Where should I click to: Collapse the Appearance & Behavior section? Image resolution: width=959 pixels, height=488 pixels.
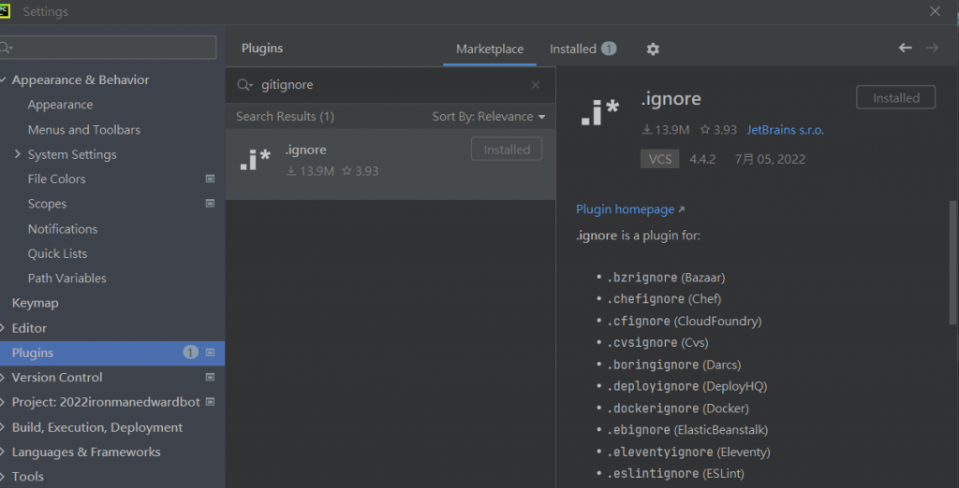click(3, 80)
